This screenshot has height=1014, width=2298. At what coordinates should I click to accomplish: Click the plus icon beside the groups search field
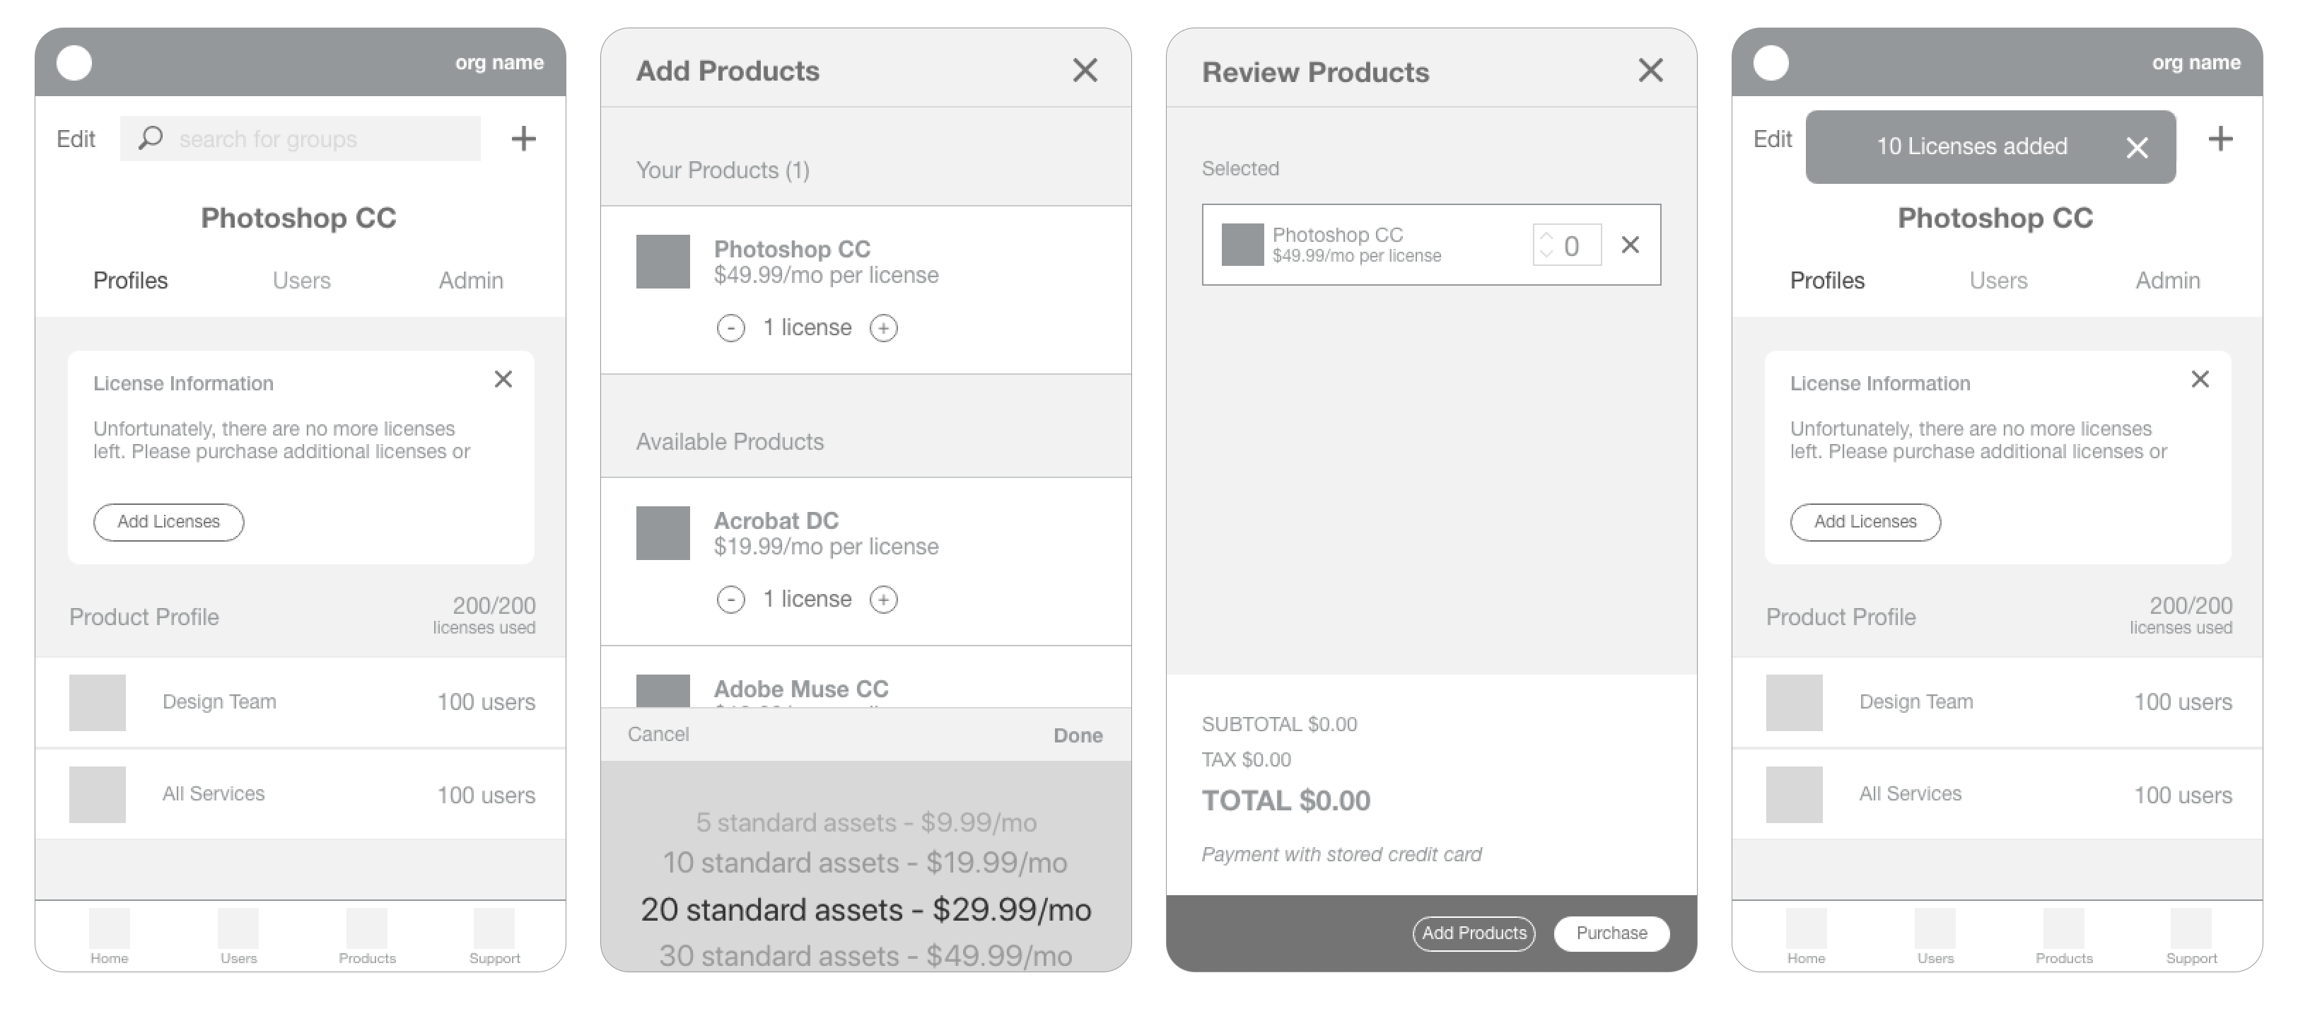coord(524,139)
